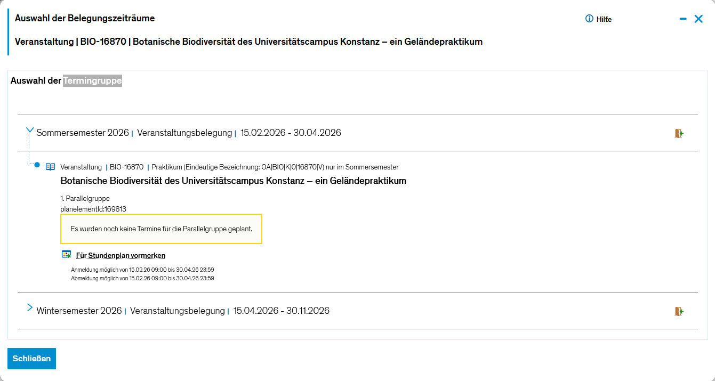Click the highlighted Termingruppe word
The image size is (715, 381).
pos(92,81)
